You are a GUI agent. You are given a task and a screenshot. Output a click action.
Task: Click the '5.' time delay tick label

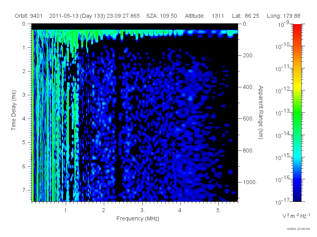tap(25, 143)
